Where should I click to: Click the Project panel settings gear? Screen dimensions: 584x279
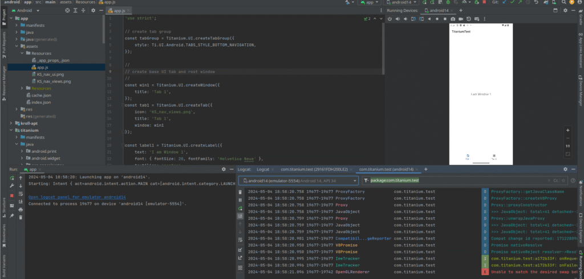point(93,11)
